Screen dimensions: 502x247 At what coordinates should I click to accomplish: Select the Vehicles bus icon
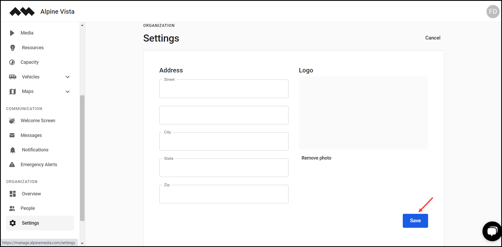12,77
